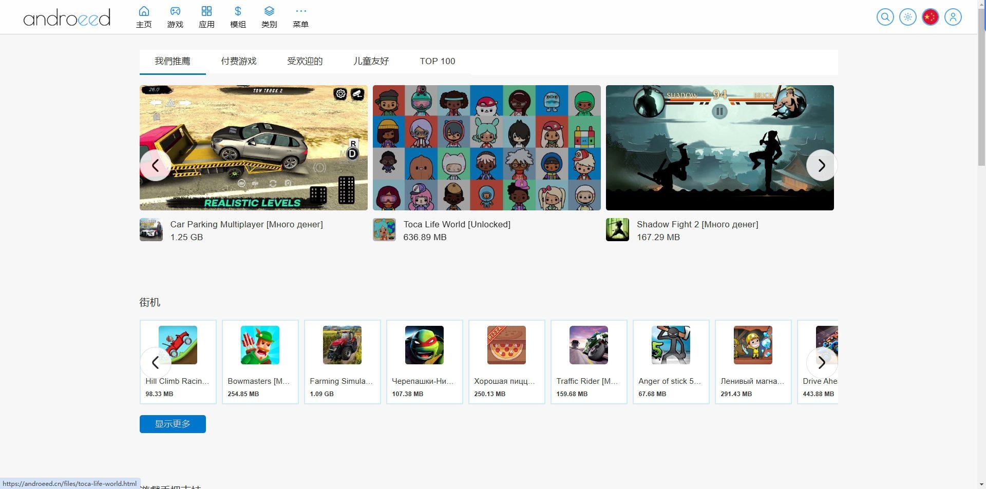This screenshot has height=489, width=986.
Task: Open the apps grid icon
Action: 206,17
